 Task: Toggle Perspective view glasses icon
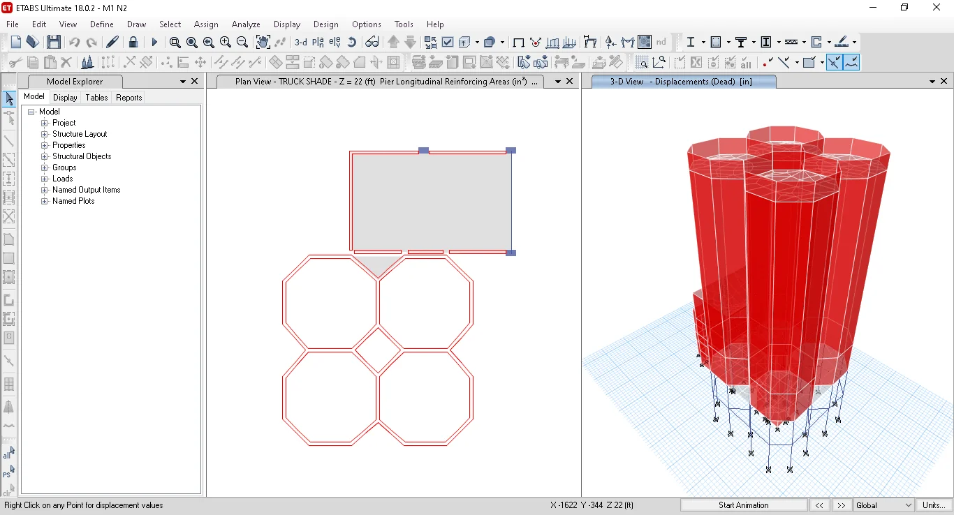[373, 43]
